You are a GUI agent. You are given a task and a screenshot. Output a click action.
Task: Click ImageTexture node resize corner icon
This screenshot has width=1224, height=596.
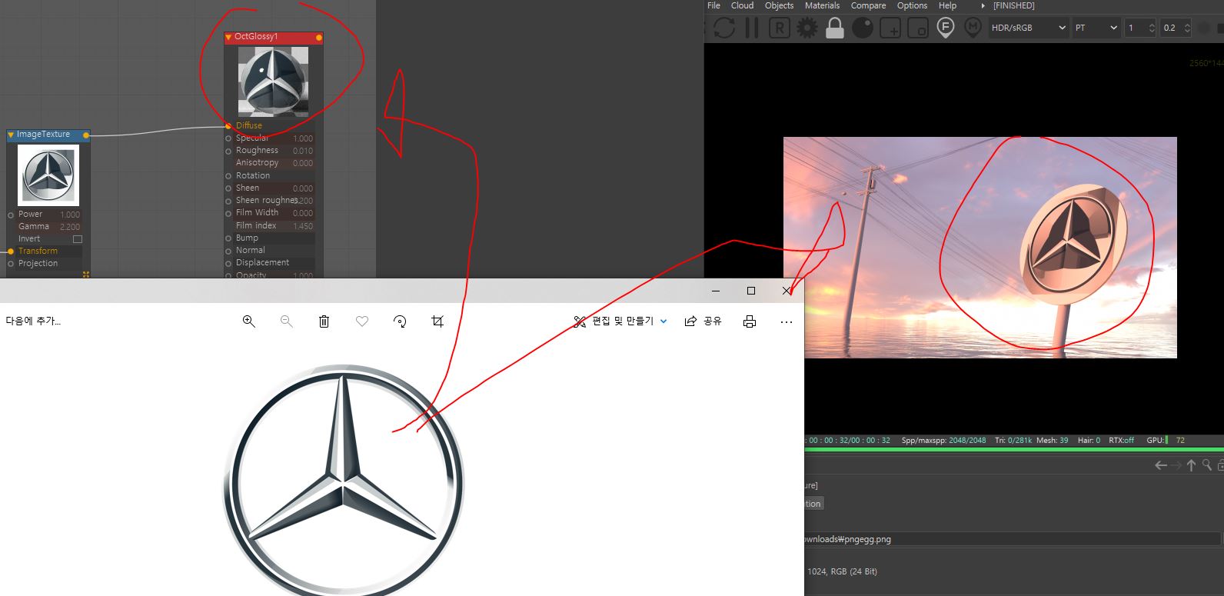[x=86, y=275]
